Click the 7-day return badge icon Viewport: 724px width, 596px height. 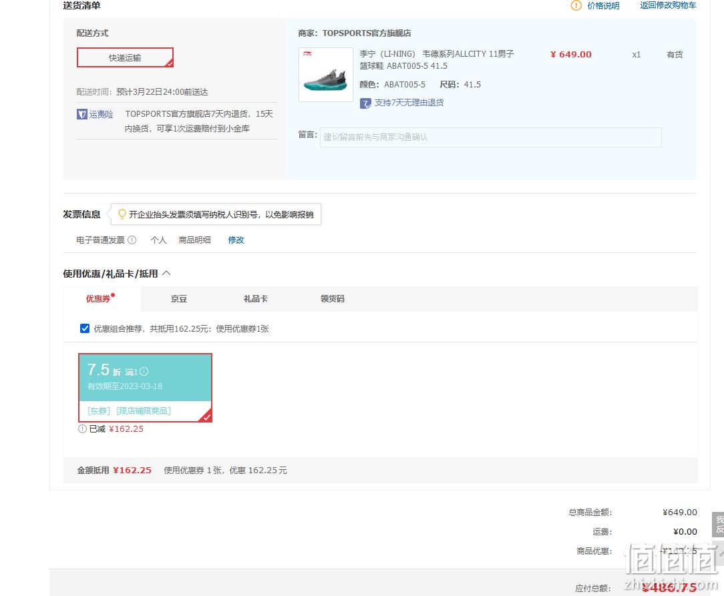(x=365, y=103)
